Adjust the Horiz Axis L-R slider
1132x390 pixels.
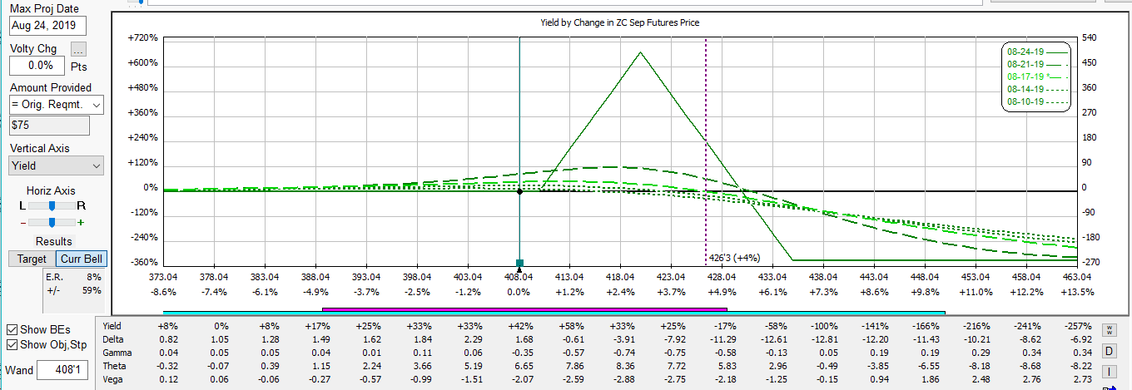[x=52, y=205]
